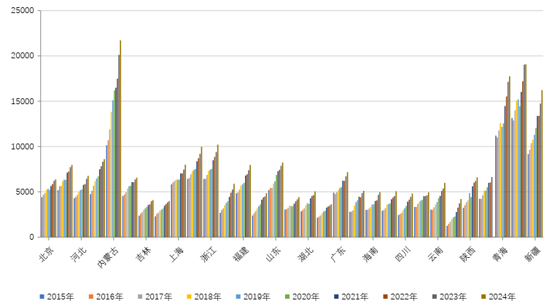Click the 内蒙古 category axis label
This screenshot has height=306, width=552.
108,256
